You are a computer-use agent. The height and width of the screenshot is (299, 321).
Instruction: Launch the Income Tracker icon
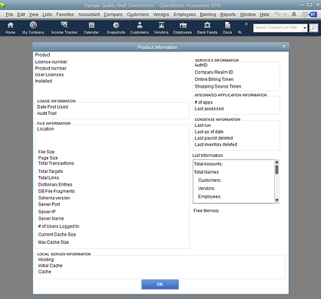(64, 28)
